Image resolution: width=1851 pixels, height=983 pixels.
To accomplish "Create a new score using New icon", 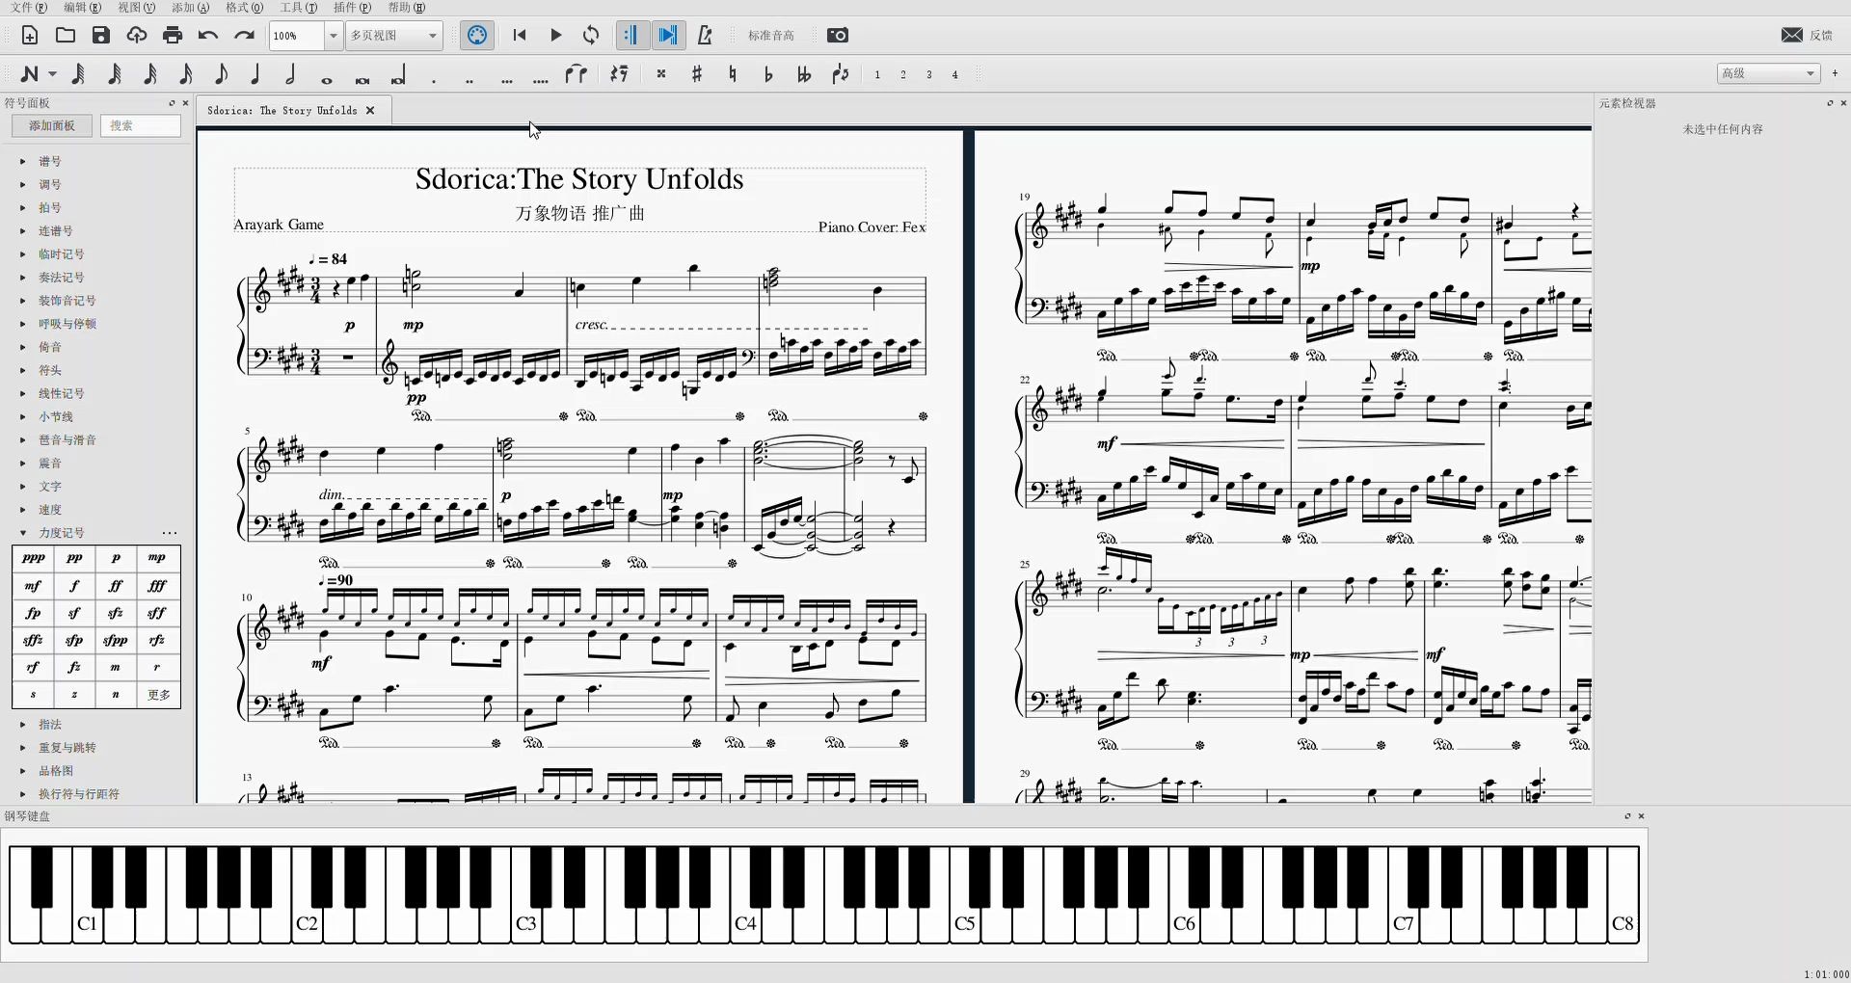I will [30, 36].
